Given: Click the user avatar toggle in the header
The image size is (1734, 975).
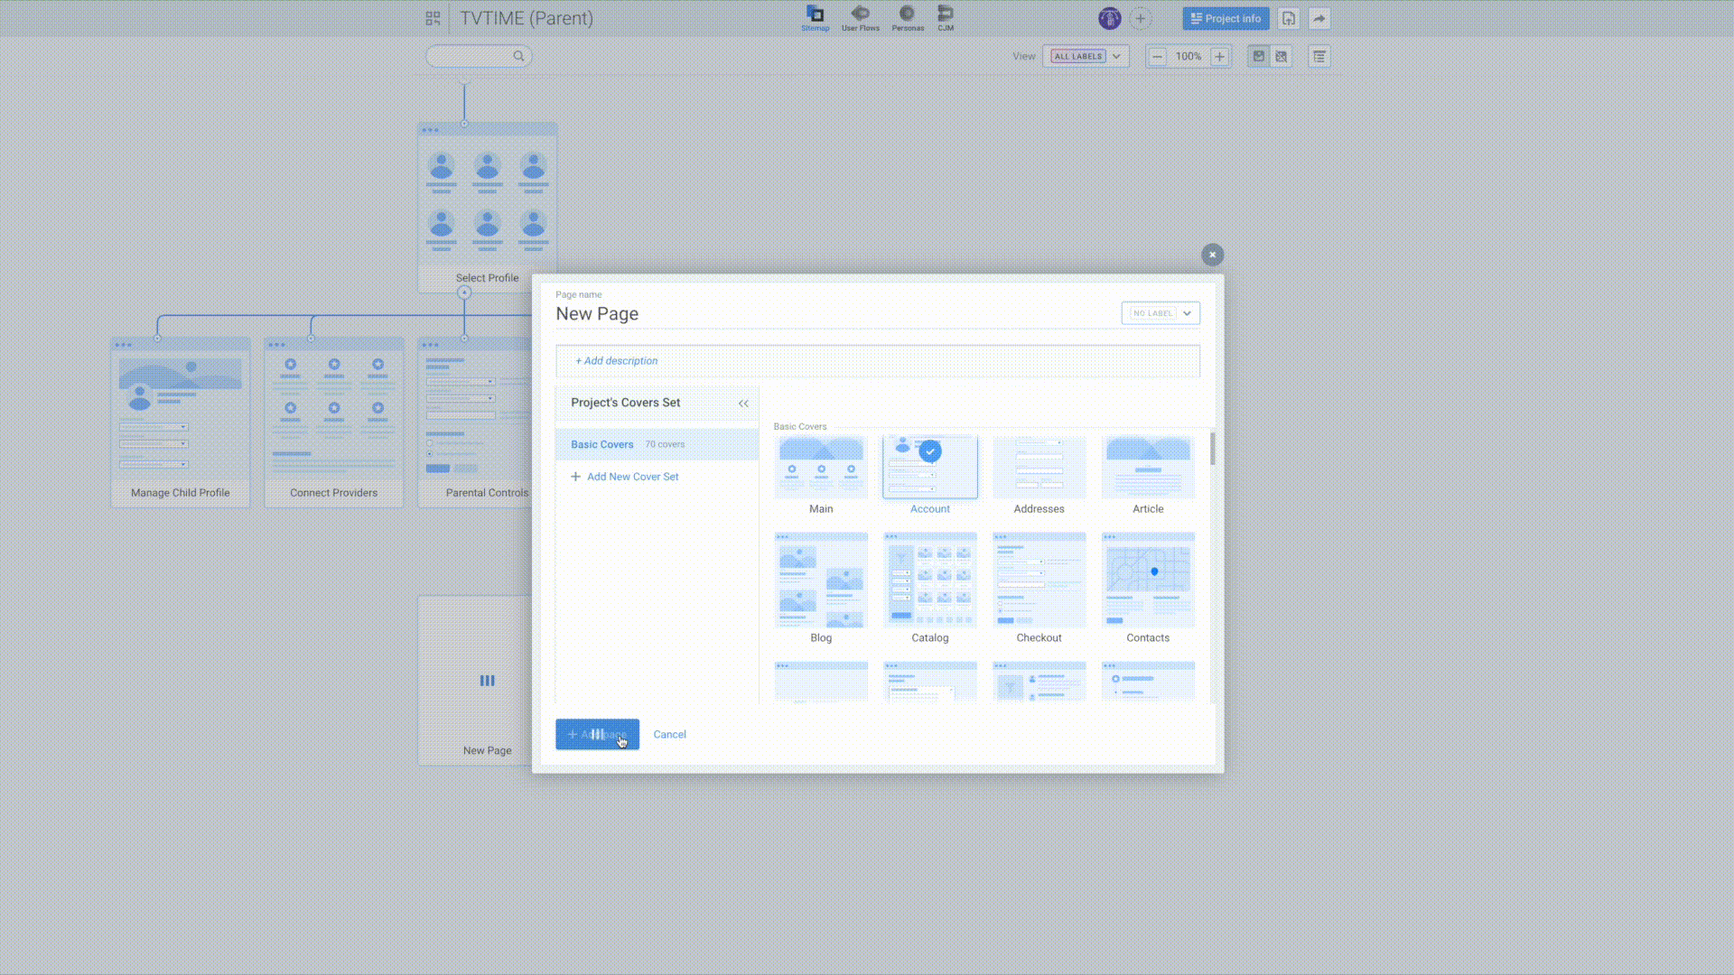Looking at the screenshot, I should point(1109,18).
